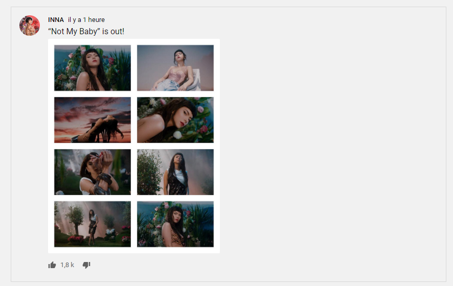453x286 pixels.
Task: Dislike the post with thumbs-down icon
Action: pyautogui.click(x=86, y=265)
